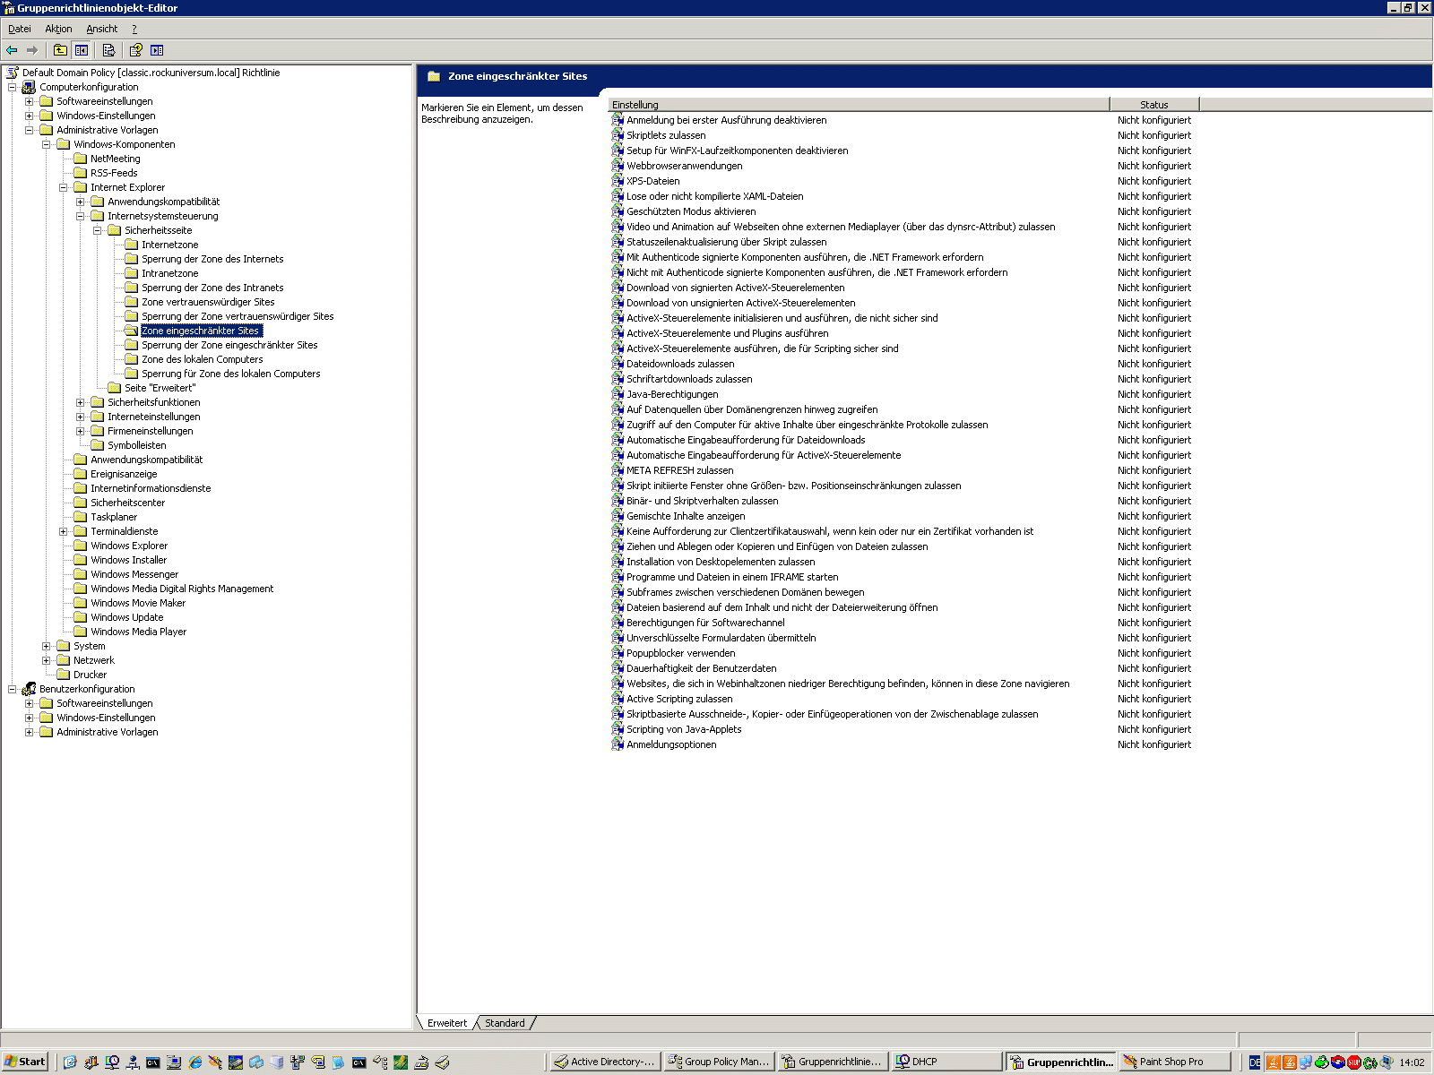Click the Start button
1434x1075 pixels.
pyautogui.click(x=25, y=1062)
